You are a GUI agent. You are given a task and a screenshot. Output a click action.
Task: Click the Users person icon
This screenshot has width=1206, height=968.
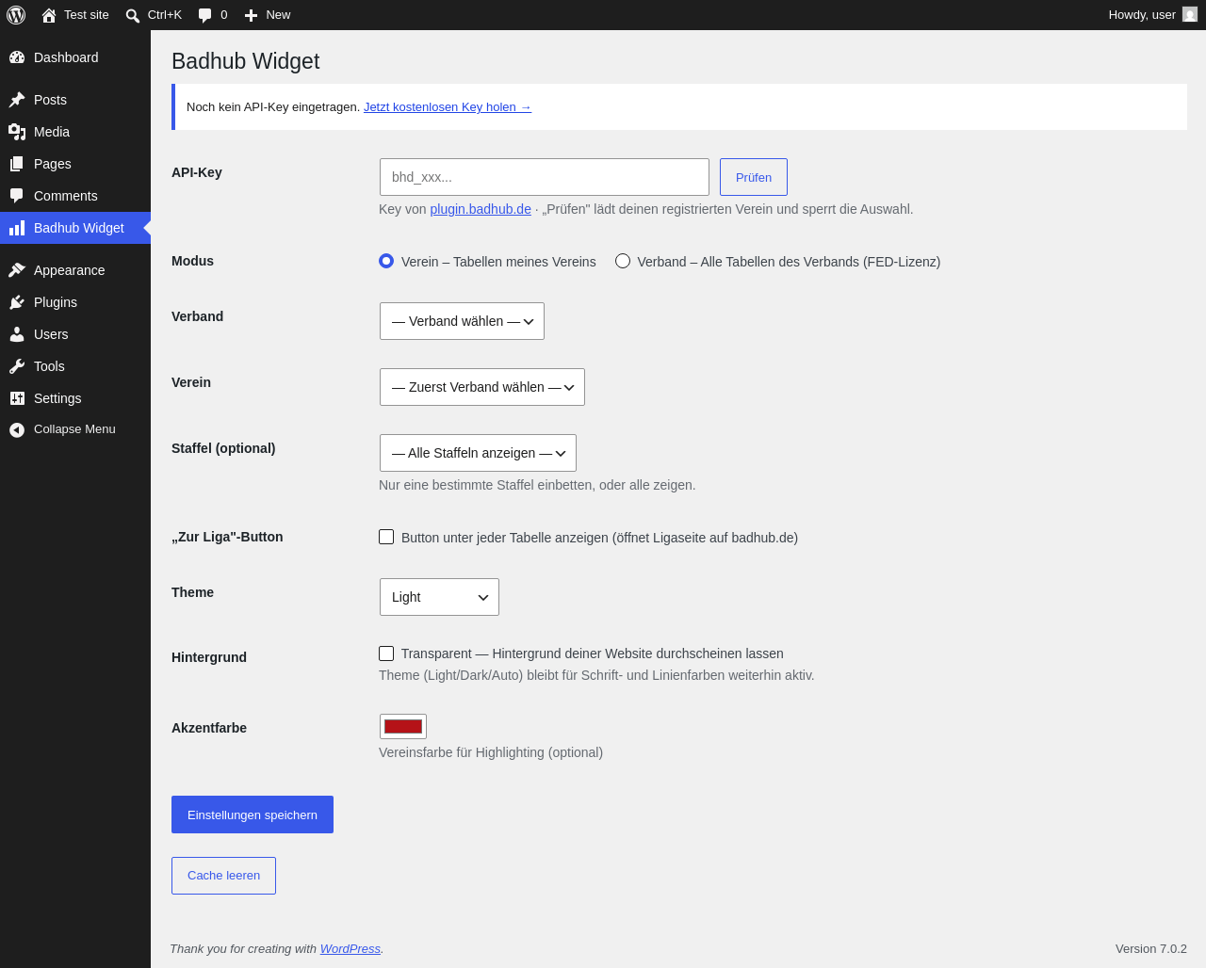pos(17,334)
